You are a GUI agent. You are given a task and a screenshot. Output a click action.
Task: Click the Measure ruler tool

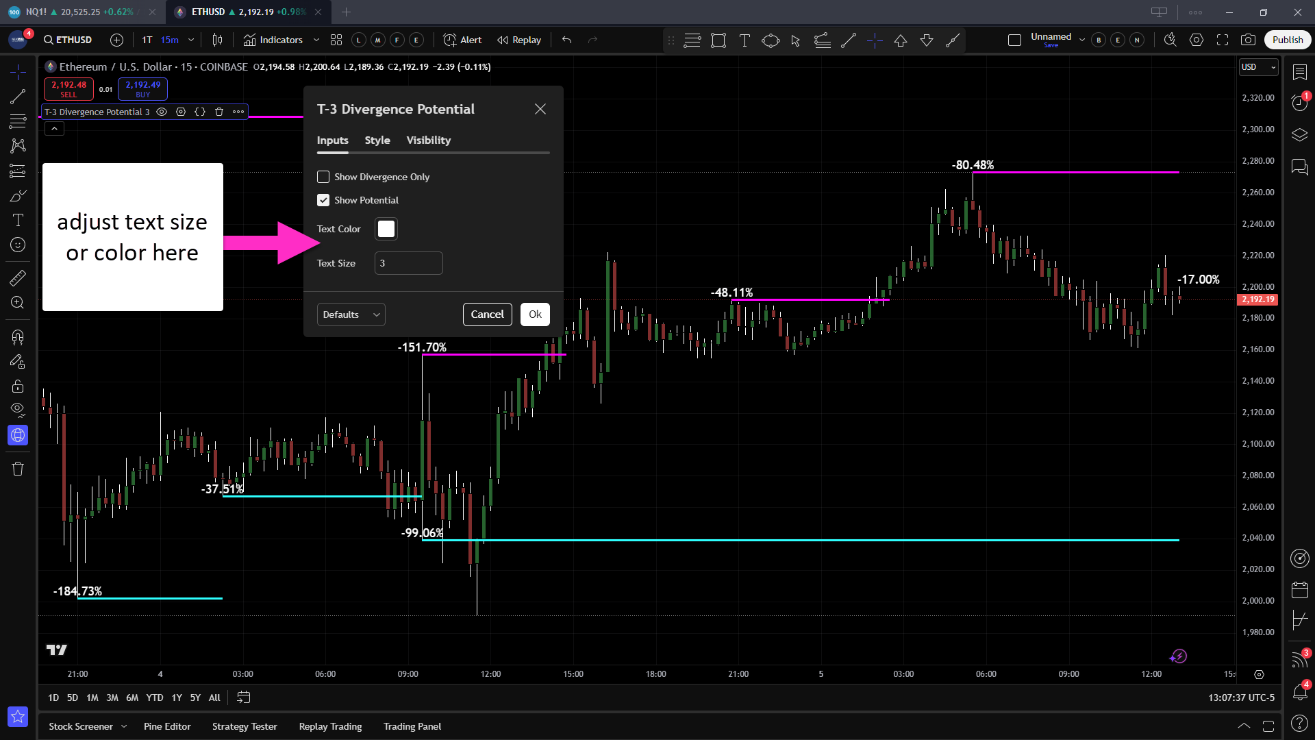tap(18, 277)
